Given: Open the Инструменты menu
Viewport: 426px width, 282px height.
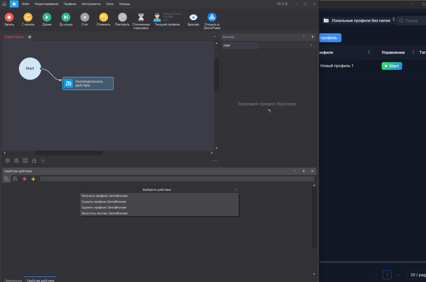Looking at the screenshot, I should (x=91, y=4).
